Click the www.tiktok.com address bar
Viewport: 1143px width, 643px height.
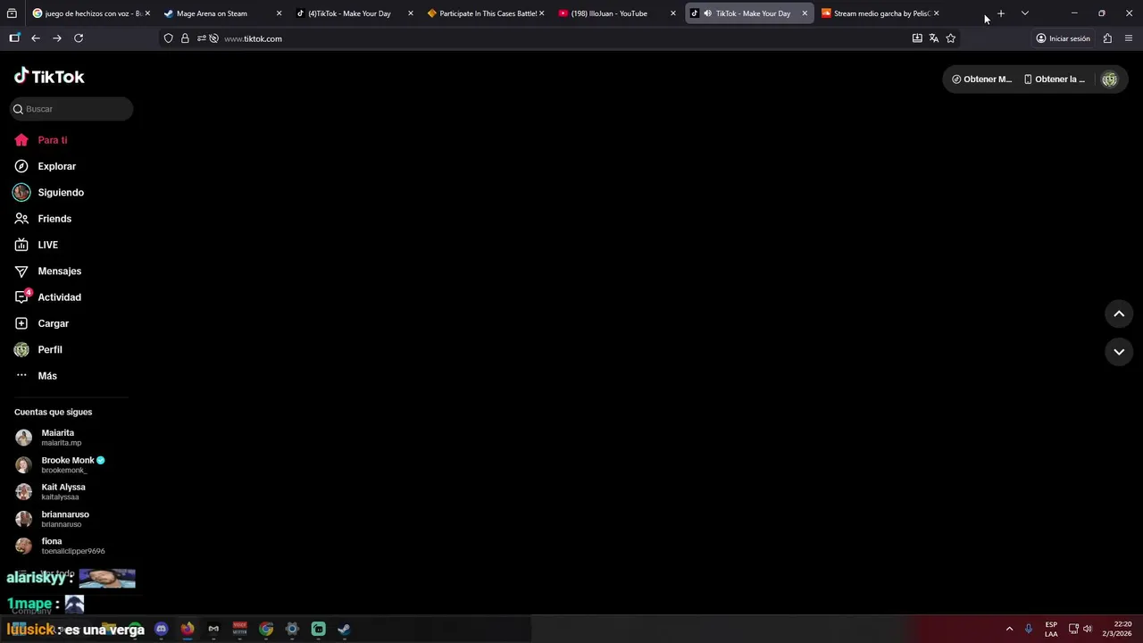pyautogui.click(x=253, y=38)
